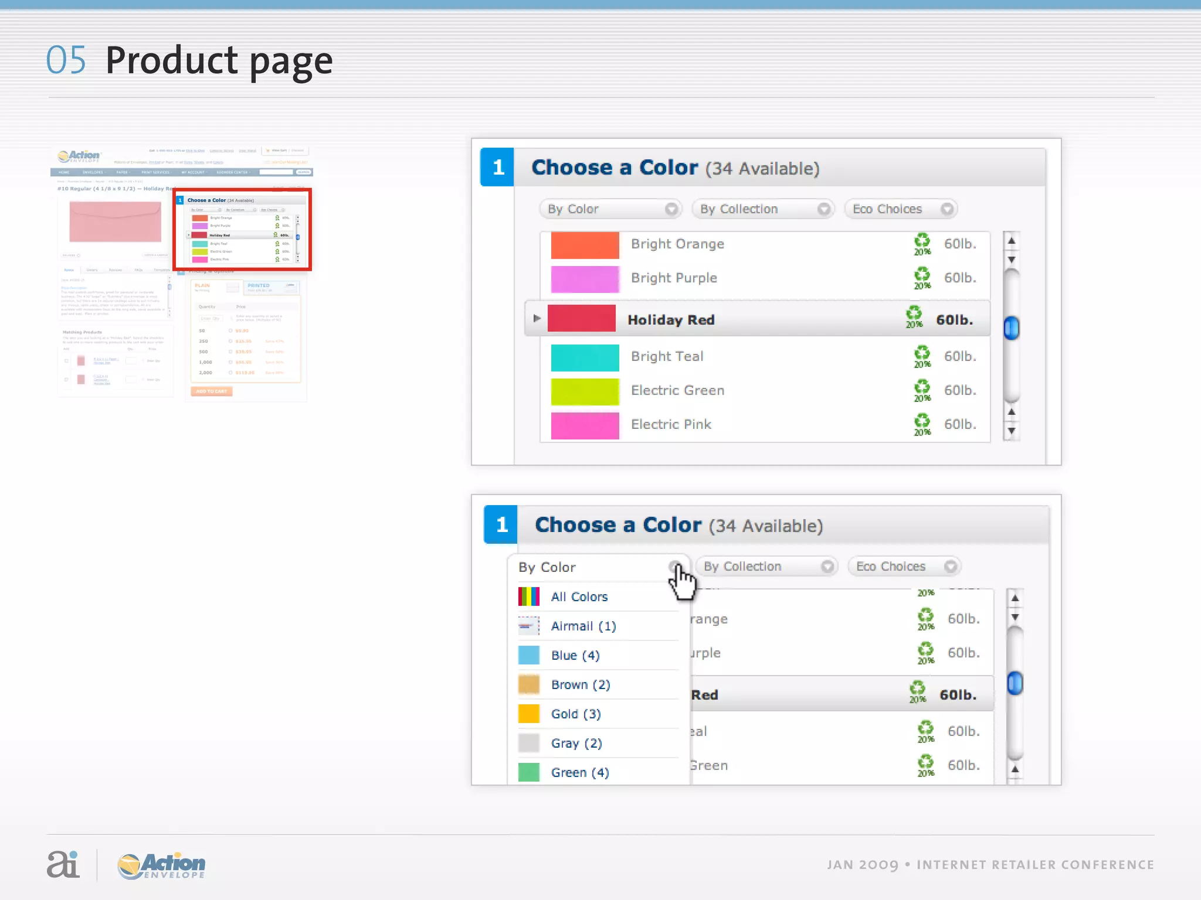The height and width of the screenshot is (900, 1201).
Task: Open the By Color dropdown in top panel
Action: point(610,209)
